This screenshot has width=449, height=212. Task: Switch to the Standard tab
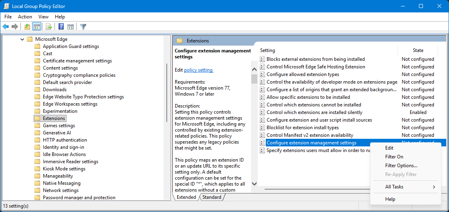212,197
